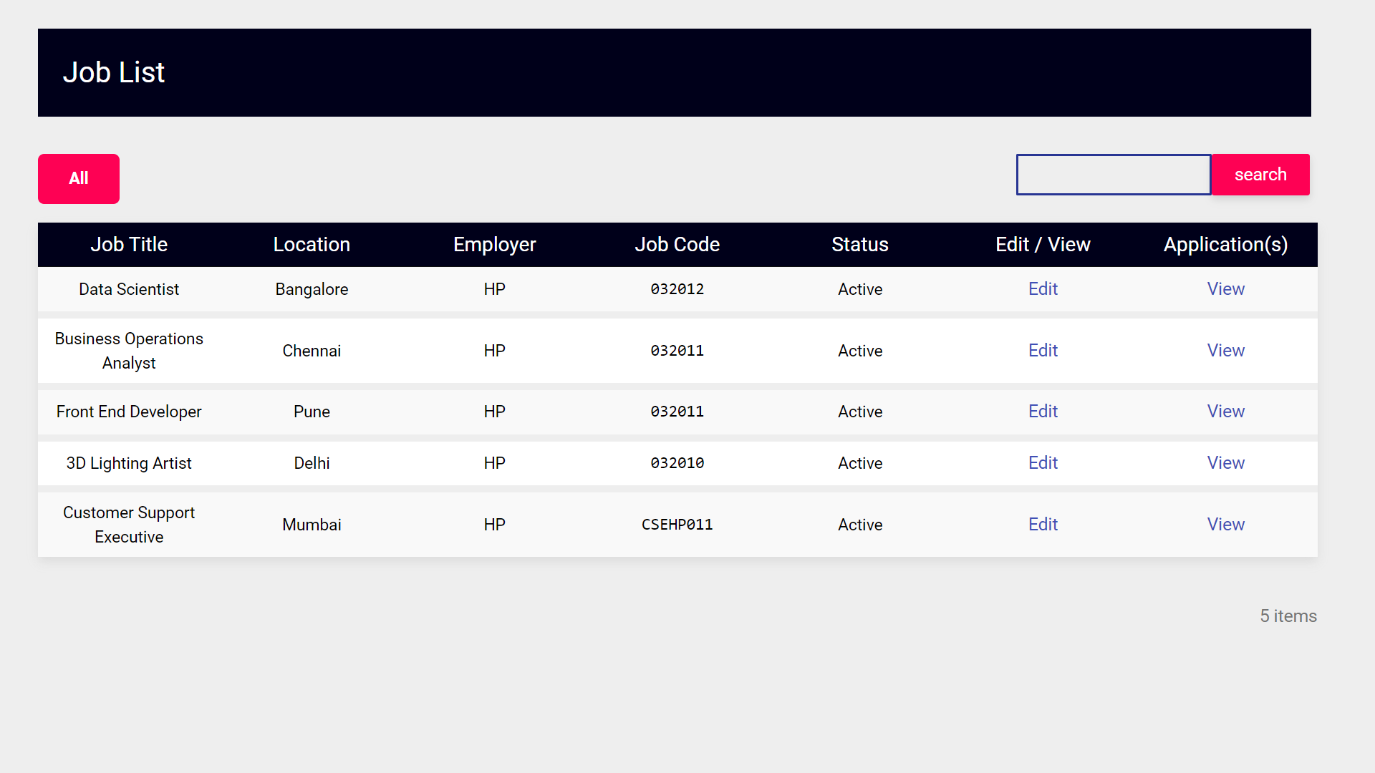1375x773 pixels.
Task: Edit the Business Operations Analyst job
Action: 1043,351
